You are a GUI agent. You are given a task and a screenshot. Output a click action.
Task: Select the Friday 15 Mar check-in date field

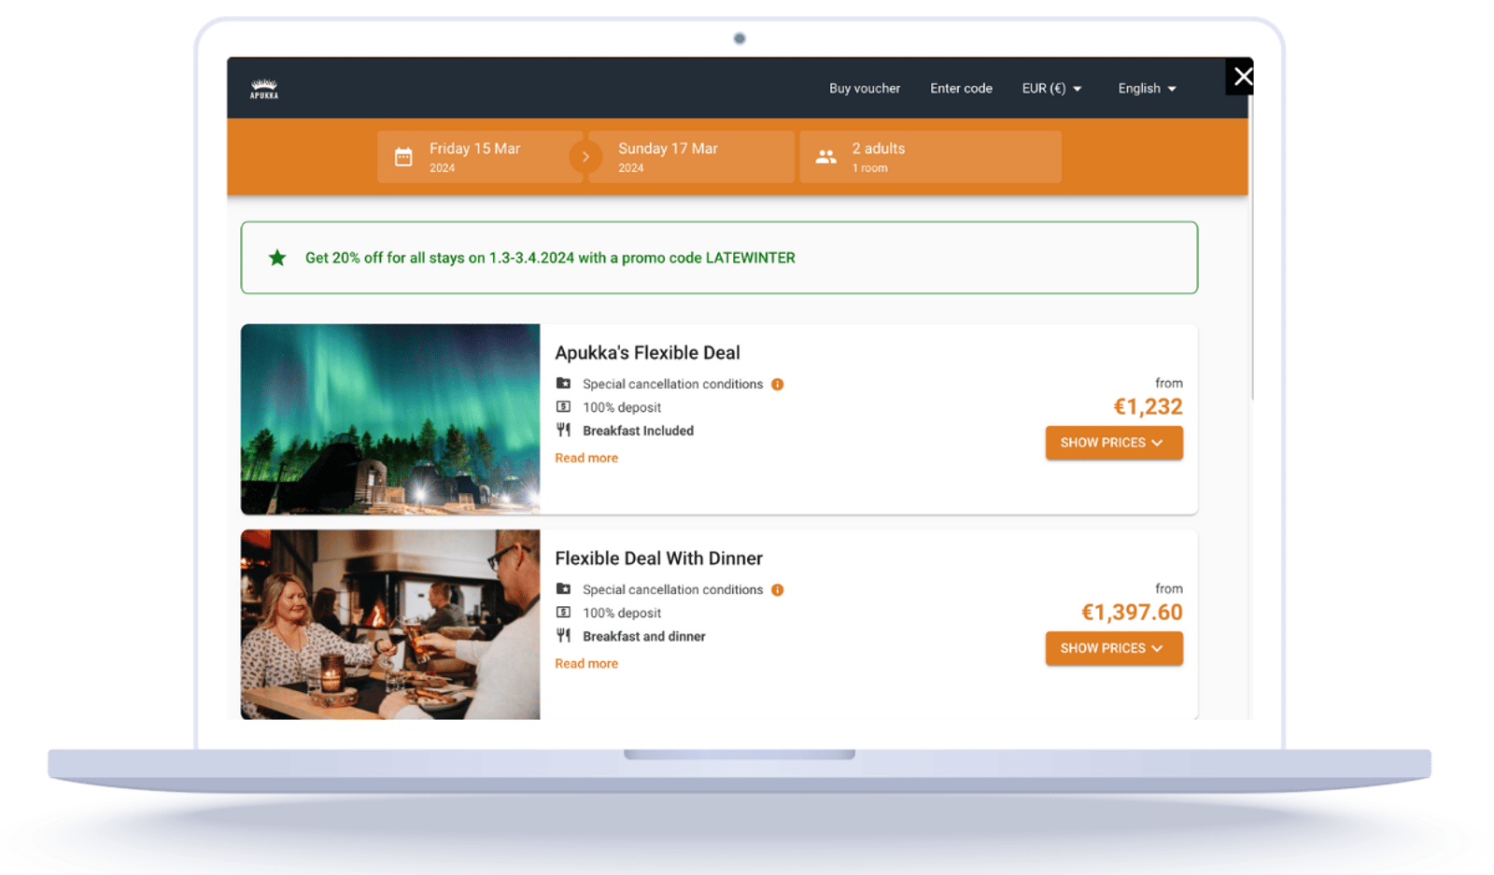point(479,157)
